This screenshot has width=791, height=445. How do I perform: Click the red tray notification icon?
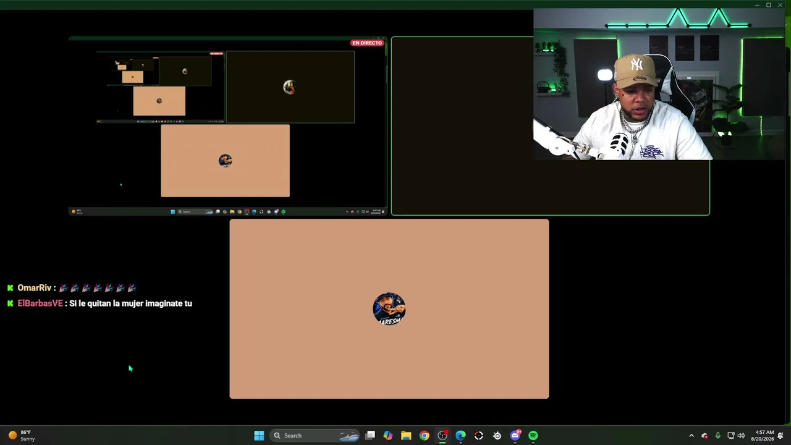point(704,436)
